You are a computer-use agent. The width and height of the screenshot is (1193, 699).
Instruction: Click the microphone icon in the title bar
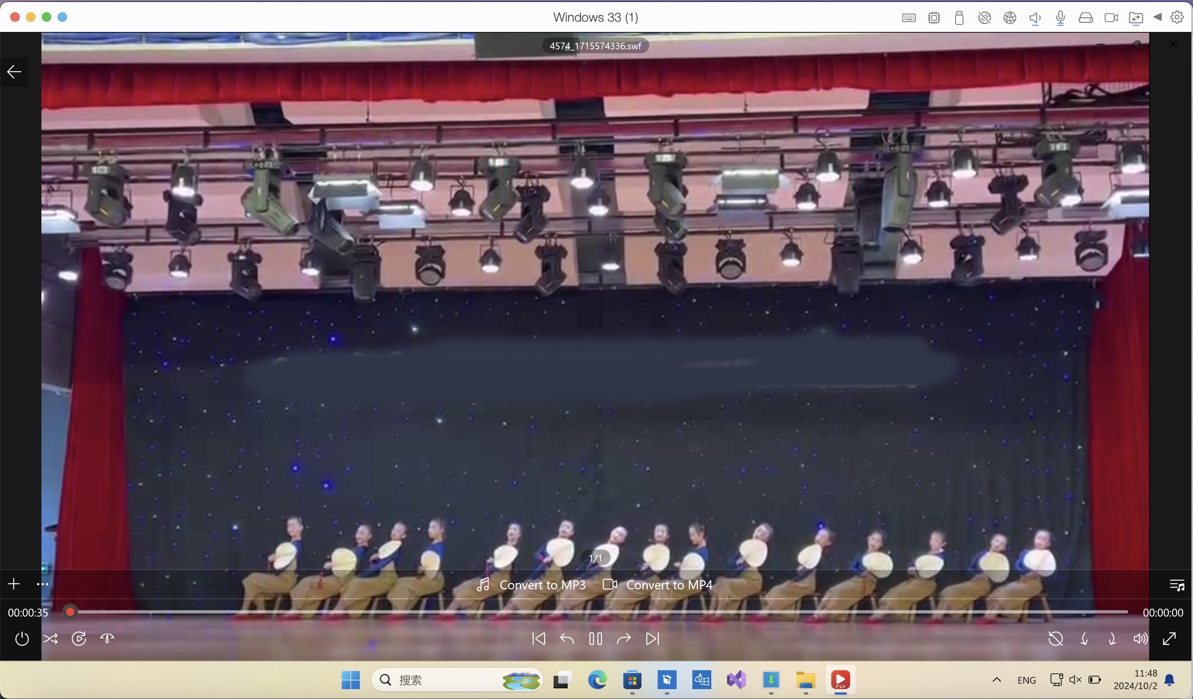coord(1060,17)
